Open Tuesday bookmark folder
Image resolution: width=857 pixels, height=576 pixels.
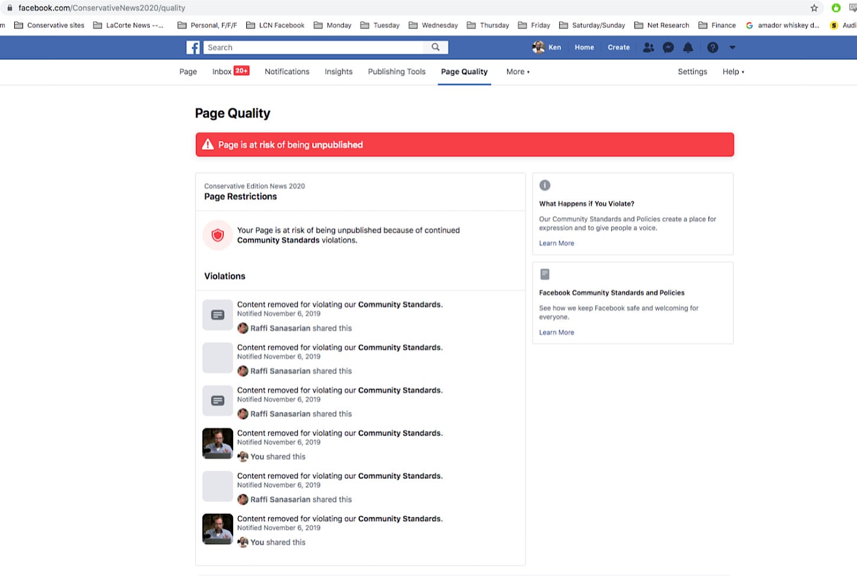point(380,25)
